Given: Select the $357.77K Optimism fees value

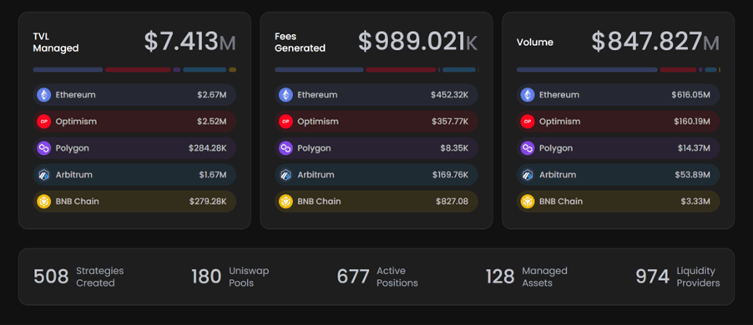Looking at the screenshot, I should point(450,122).
